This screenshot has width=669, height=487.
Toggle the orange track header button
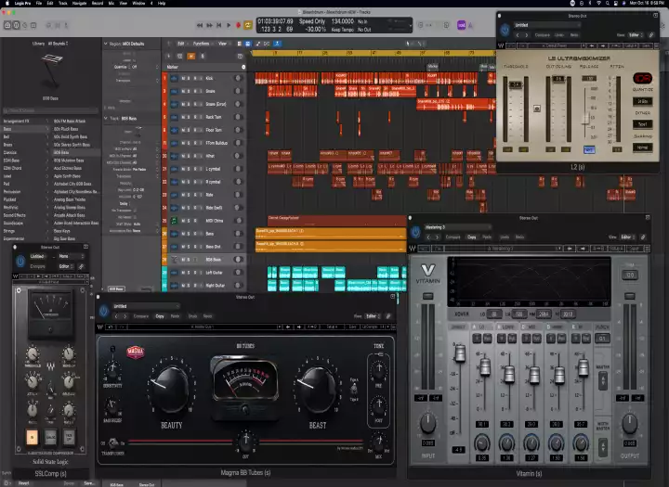click(191, 57)
